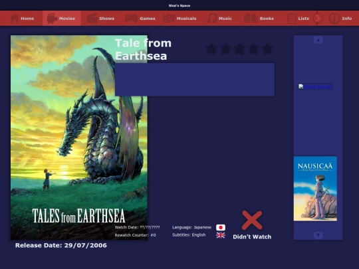359x269 pixels.
Task: Open the Home menu label
Action: coord(27,19)
